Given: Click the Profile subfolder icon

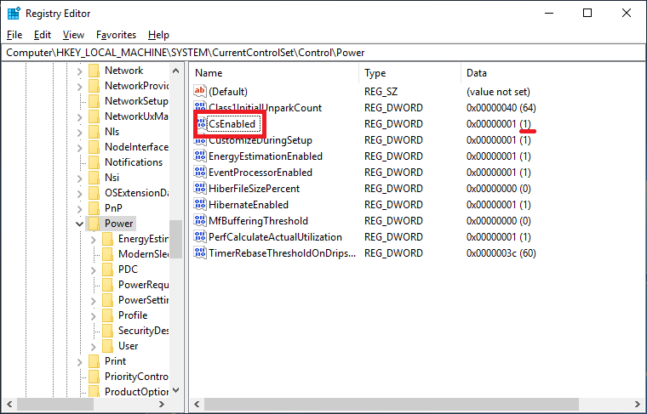Looking at the screenshot, I should tap(108, 315).
